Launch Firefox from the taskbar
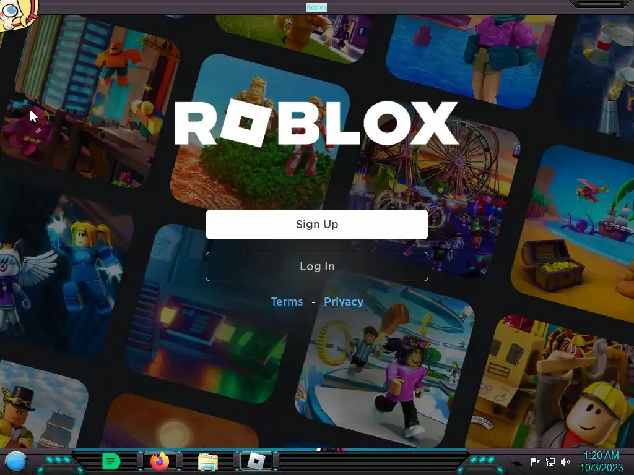The height and width of the screenshot is (475, 634). pos(160,461)
